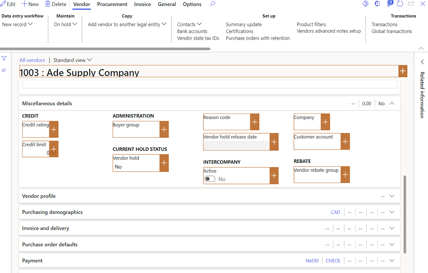
Task: Open the search magnifier icon
Action: coord(212,4)
